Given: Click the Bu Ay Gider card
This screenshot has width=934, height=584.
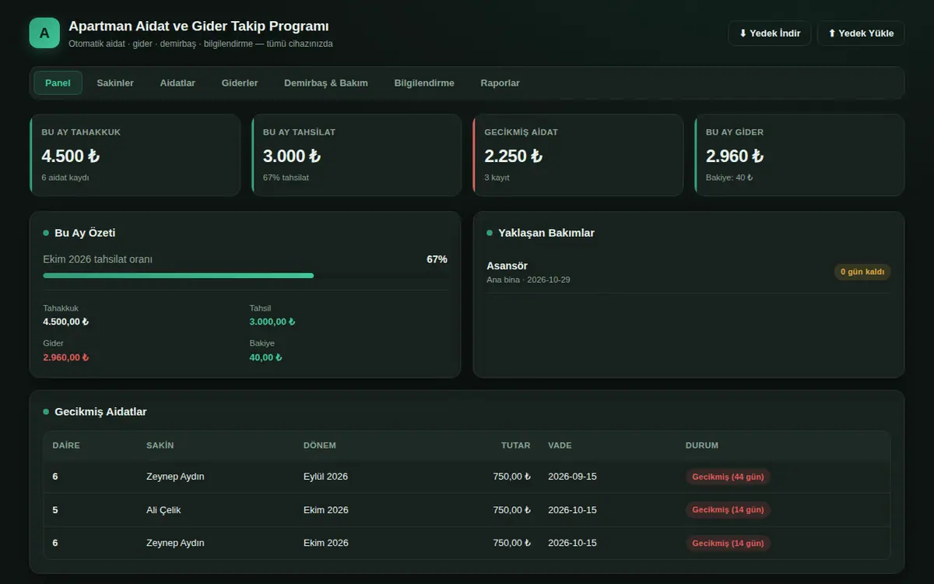Looking at the screenshot, I should pyautogui.click(x=799, y=155).
